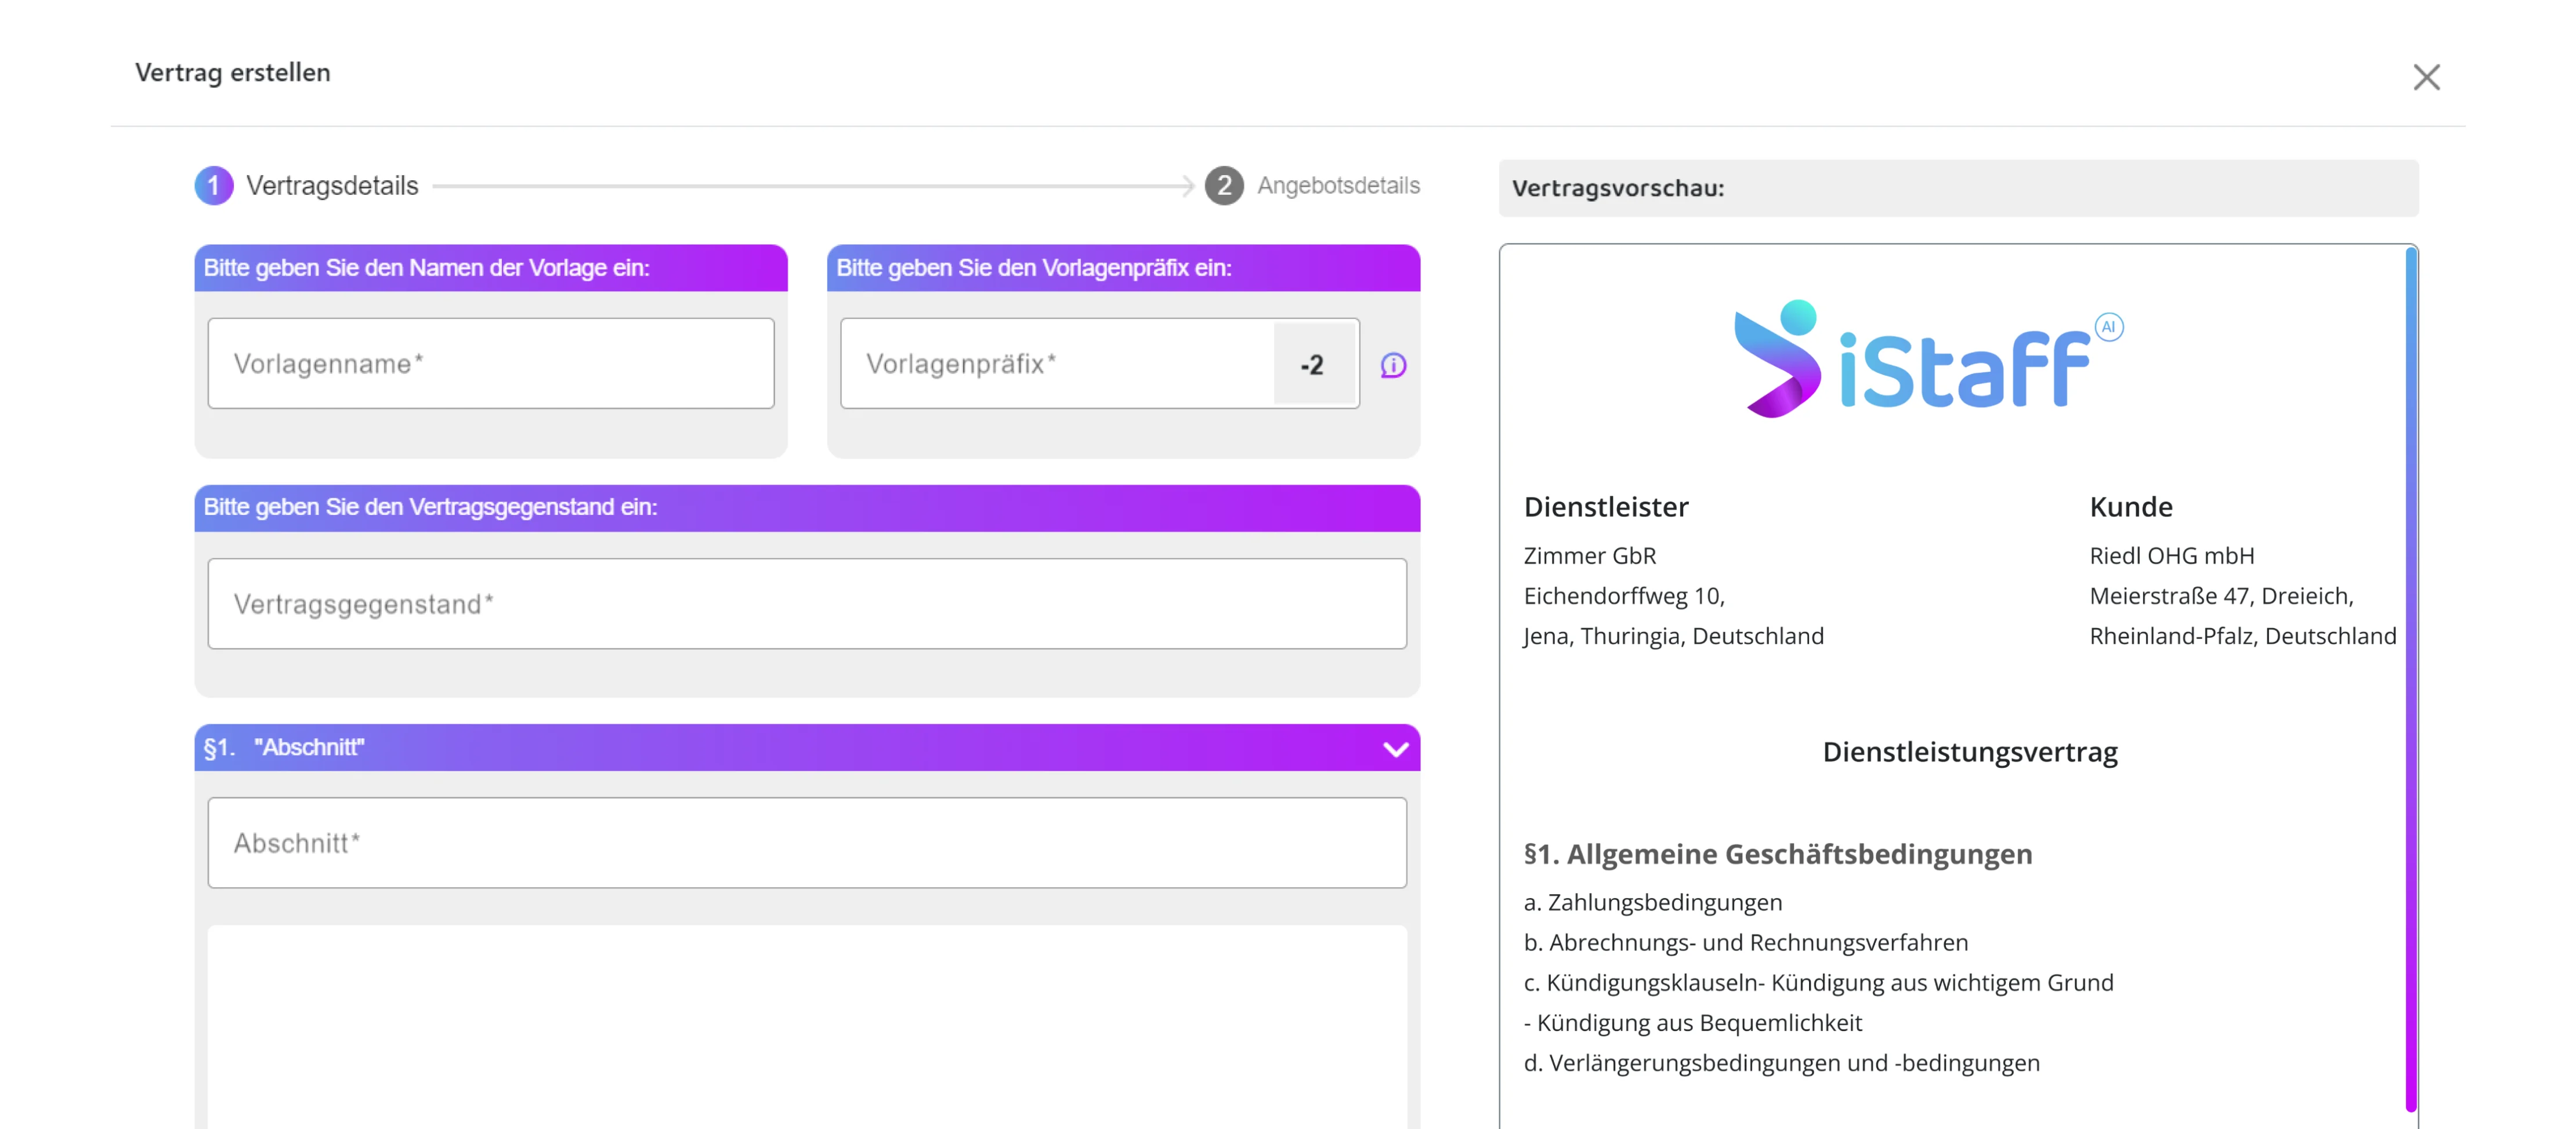The image size is (2576, 1129).
Task: Click '§1. Allgemeine Geschäftsbedingungen' heading
Action: [x=1778, y=854]
